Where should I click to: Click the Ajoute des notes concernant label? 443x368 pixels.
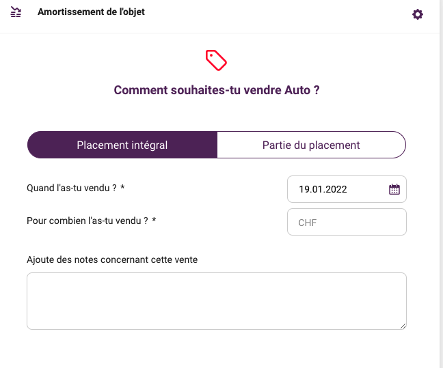coord(112,259)
